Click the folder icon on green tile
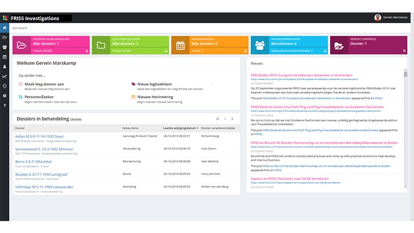This screenshot has height=233, width=414. coord(101,46)
